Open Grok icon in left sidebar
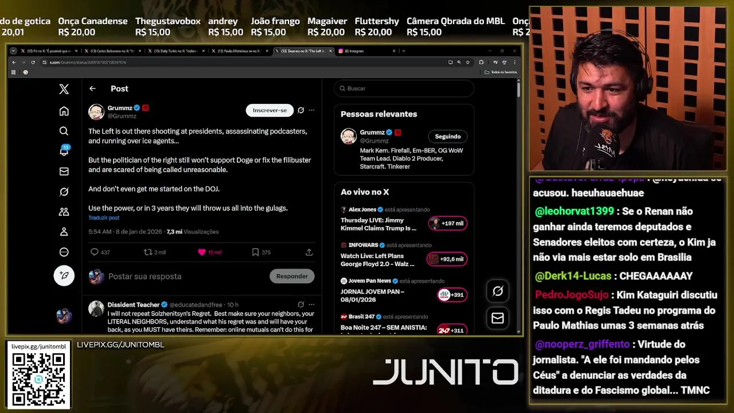 (64, 192)
